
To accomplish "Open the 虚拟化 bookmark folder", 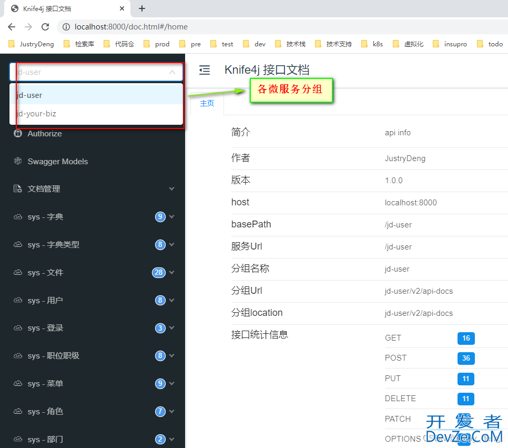I will point(408,44).
